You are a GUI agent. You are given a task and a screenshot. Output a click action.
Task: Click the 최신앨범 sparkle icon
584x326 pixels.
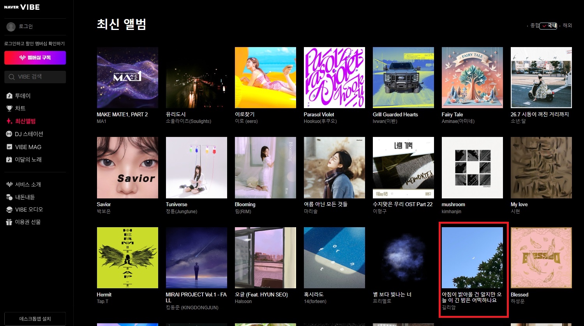coord(9,121)
